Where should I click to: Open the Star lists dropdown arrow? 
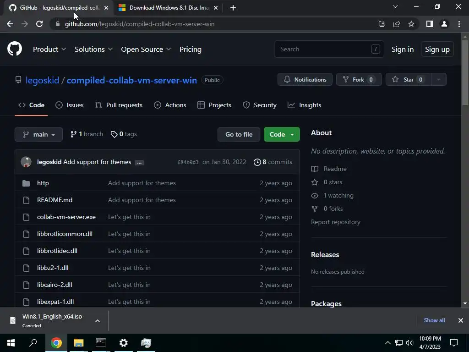click(x=439, y=80)
